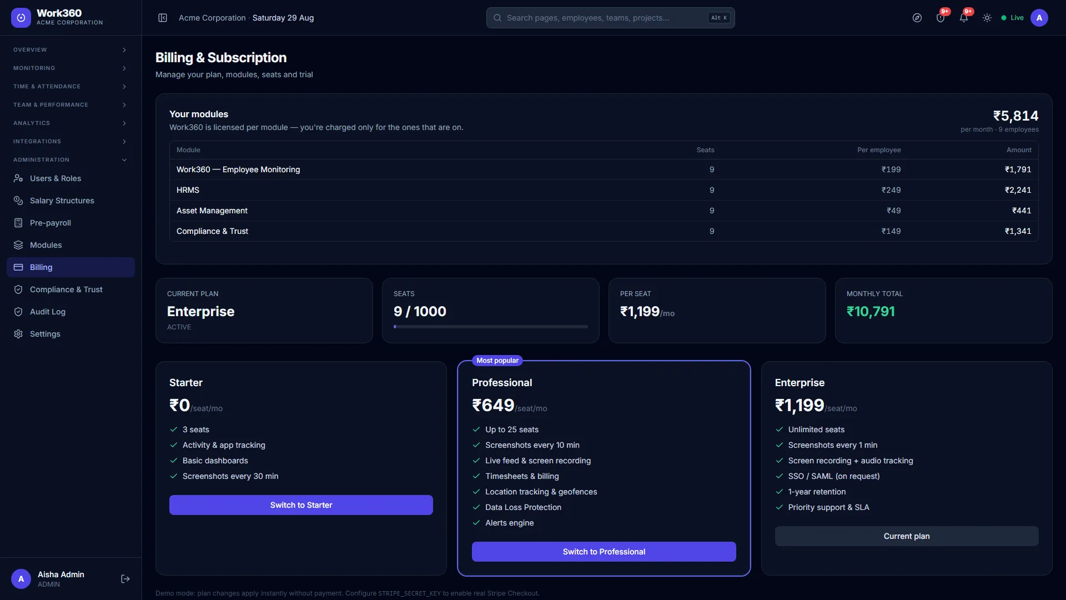This screenshot has height=600, width=1066.
Task: Click Aisha Admin profile at sidebar bottom
Action: 61,579
